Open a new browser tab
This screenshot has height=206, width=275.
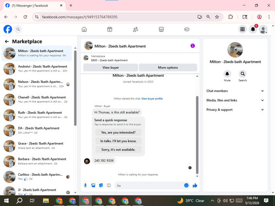71,5
